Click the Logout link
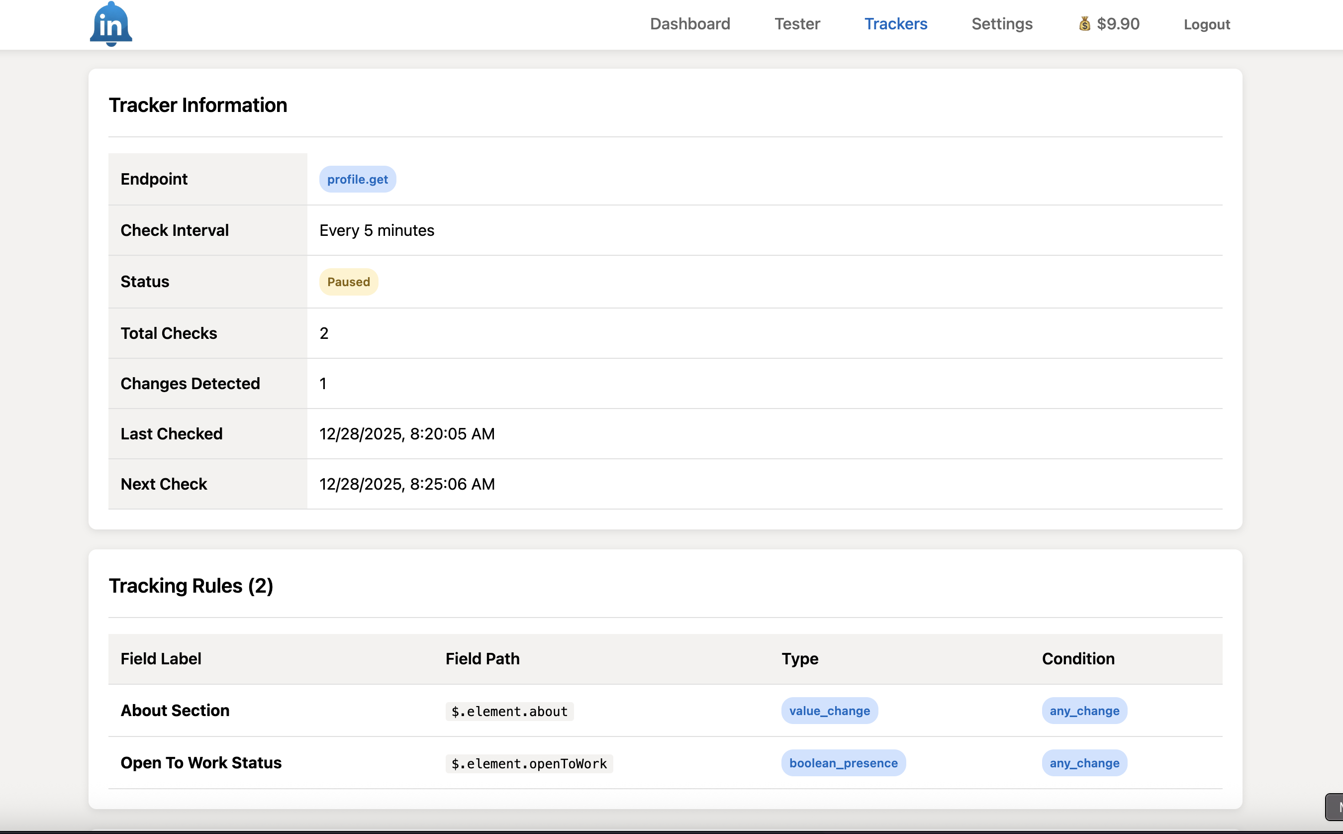 point(1206,24)
